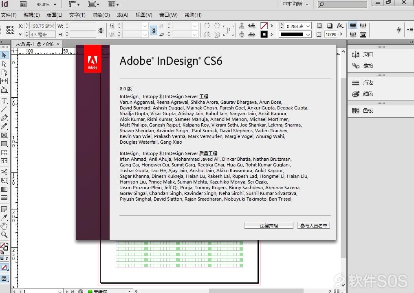Select the Selection tool arrow

point(4,55)
